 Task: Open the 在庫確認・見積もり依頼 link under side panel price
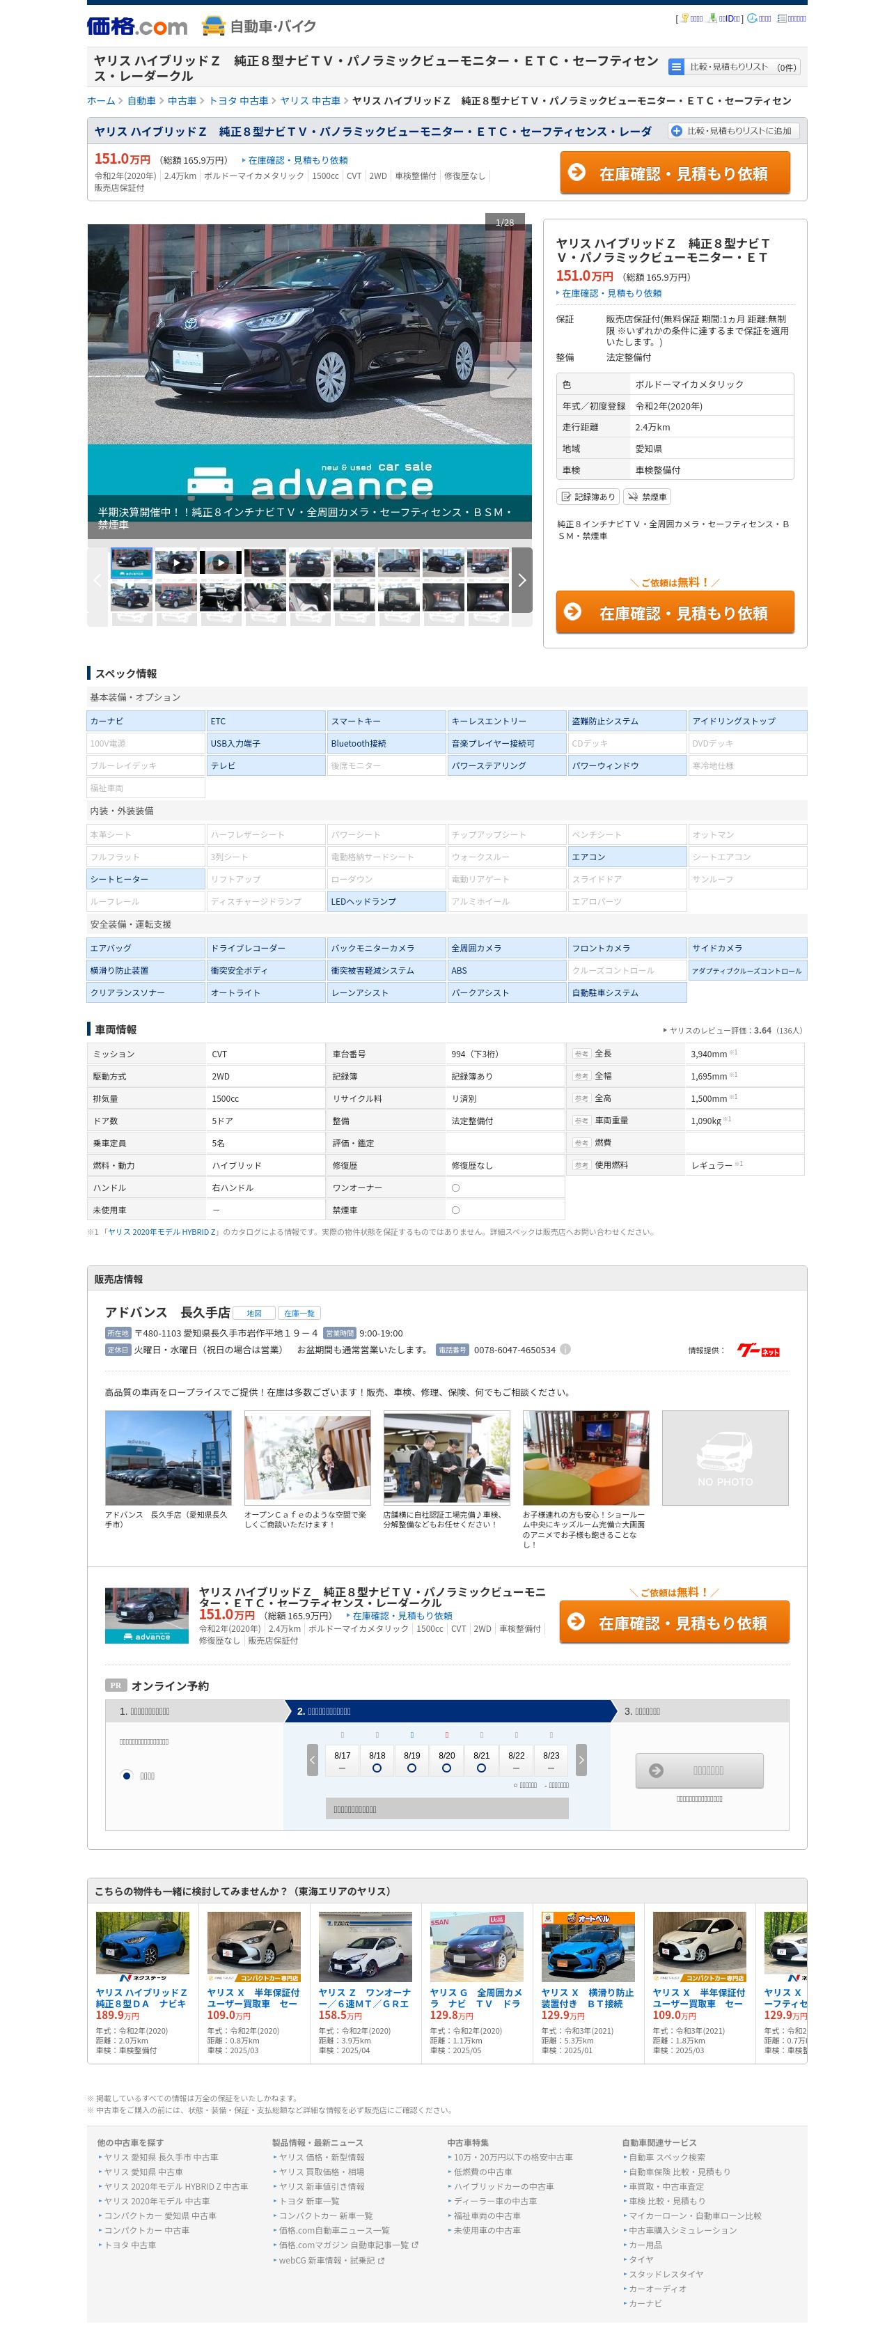[611, 293]
